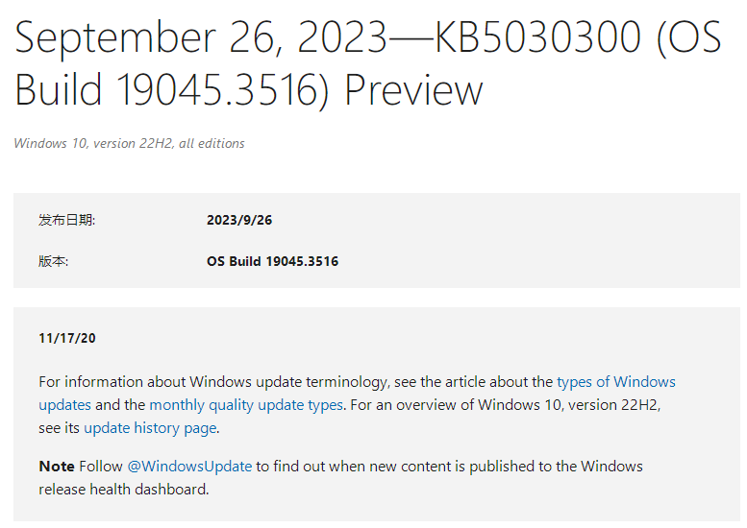Click the bold "OS Build 19045.3516" value
The height and width of the screenshot is (528, 747).
[272, 261]
